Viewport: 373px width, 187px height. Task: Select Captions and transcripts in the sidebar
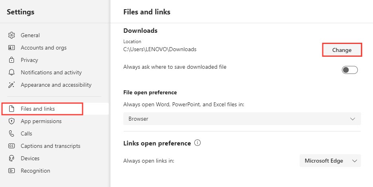[50, 146]
